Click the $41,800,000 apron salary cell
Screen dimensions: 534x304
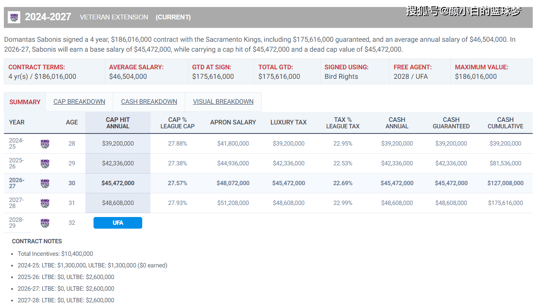233,143
